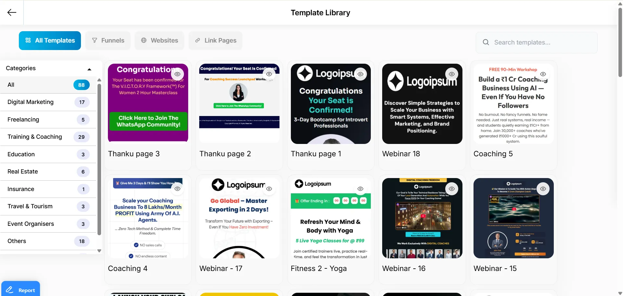
Task: Click eye icon on Webinar - 15 card
Action: tap(543, 189)
